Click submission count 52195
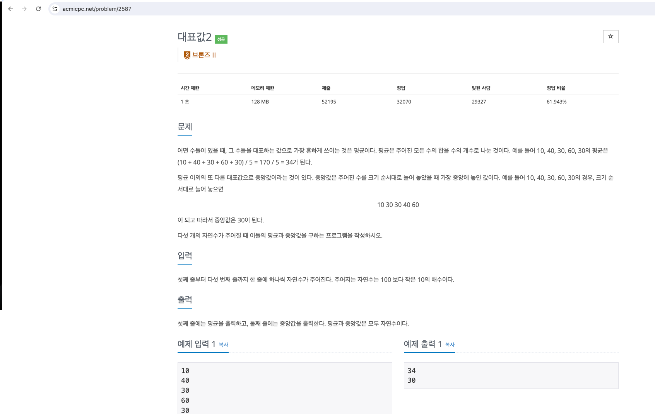 [x=329, y=102]
